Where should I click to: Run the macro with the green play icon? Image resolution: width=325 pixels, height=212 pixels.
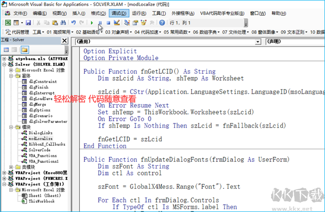[92, 23]
